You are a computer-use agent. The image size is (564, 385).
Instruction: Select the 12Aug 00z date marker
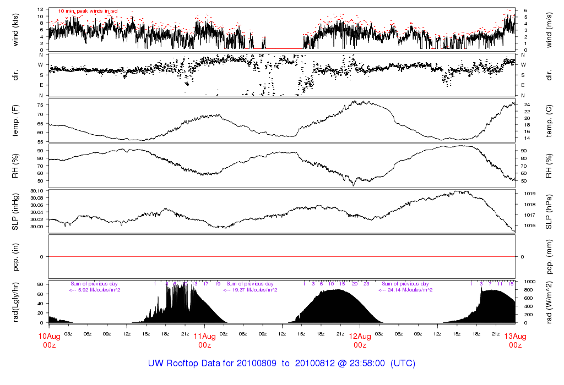pyautogui.click(x=360, y=340)
